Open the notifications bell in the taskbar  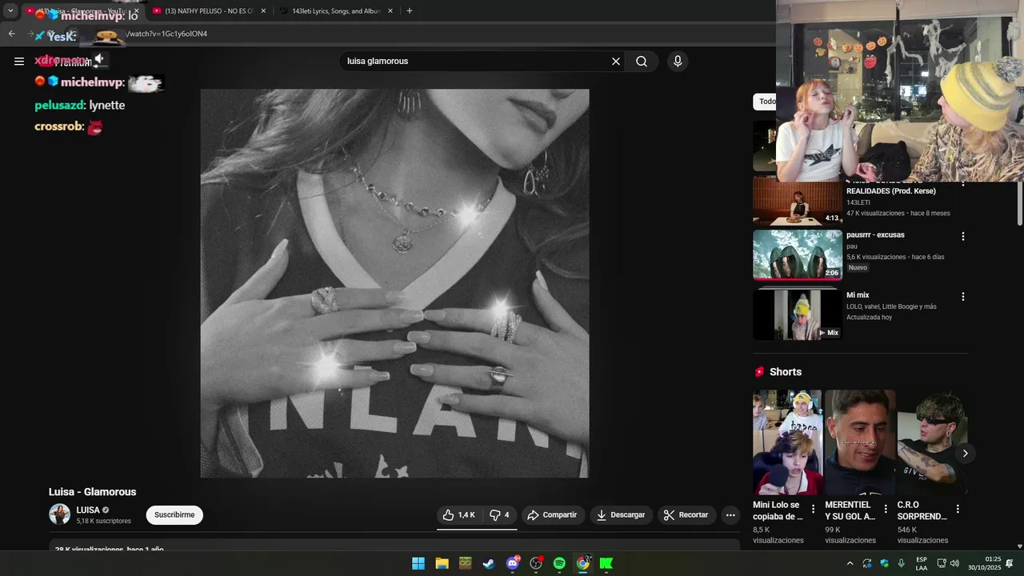1010,563
